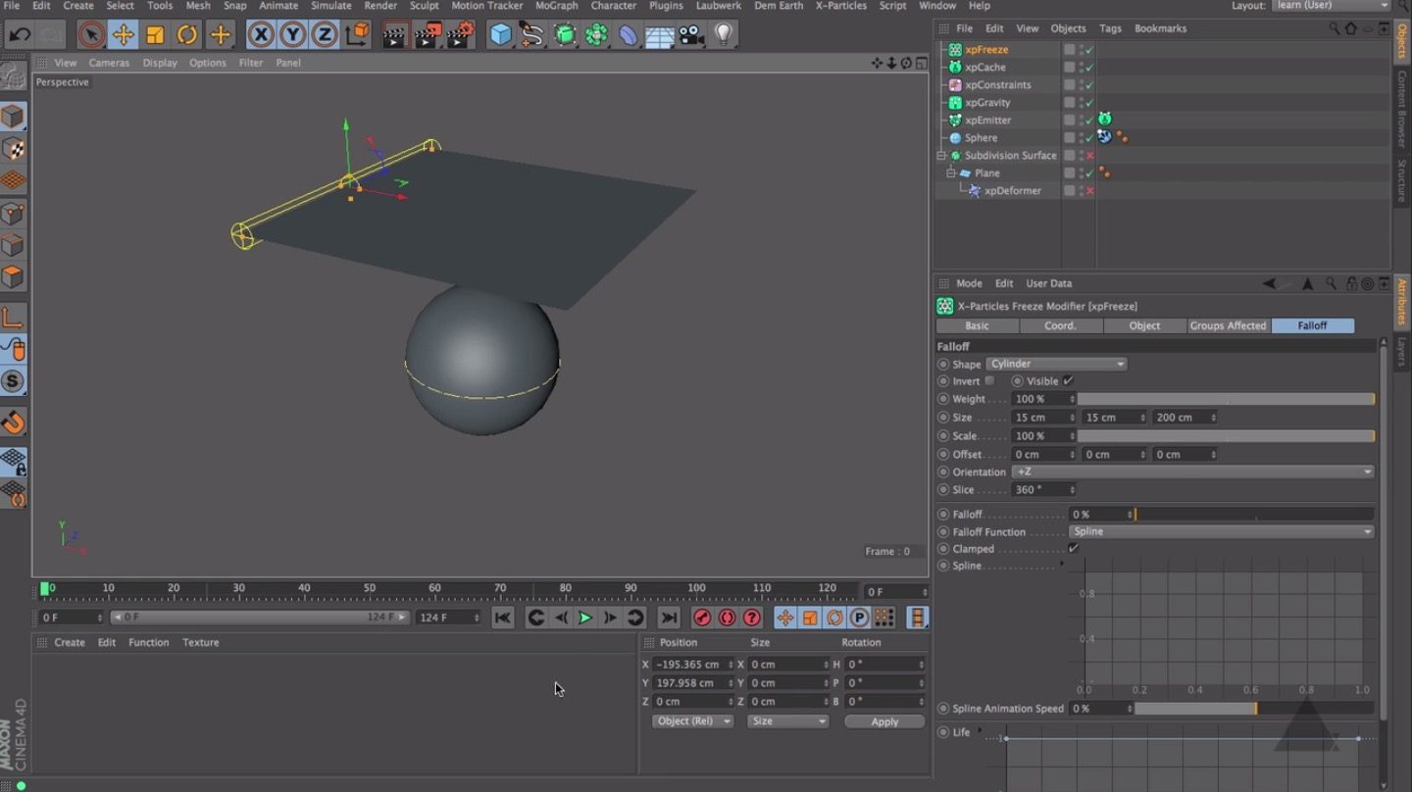
Task: Activate the Scale tool in top toolbar
Action: (x=155, y=35)
